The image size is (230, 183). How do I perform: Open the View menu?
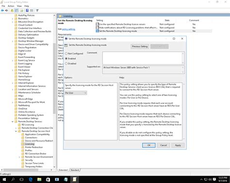[x=19, y=6]
